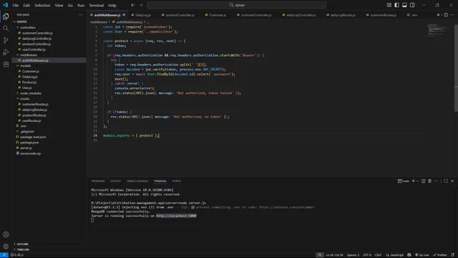This screenshot has width=458, height=258.
Task: Split the editor right
Action: click(x=446, y=15)
